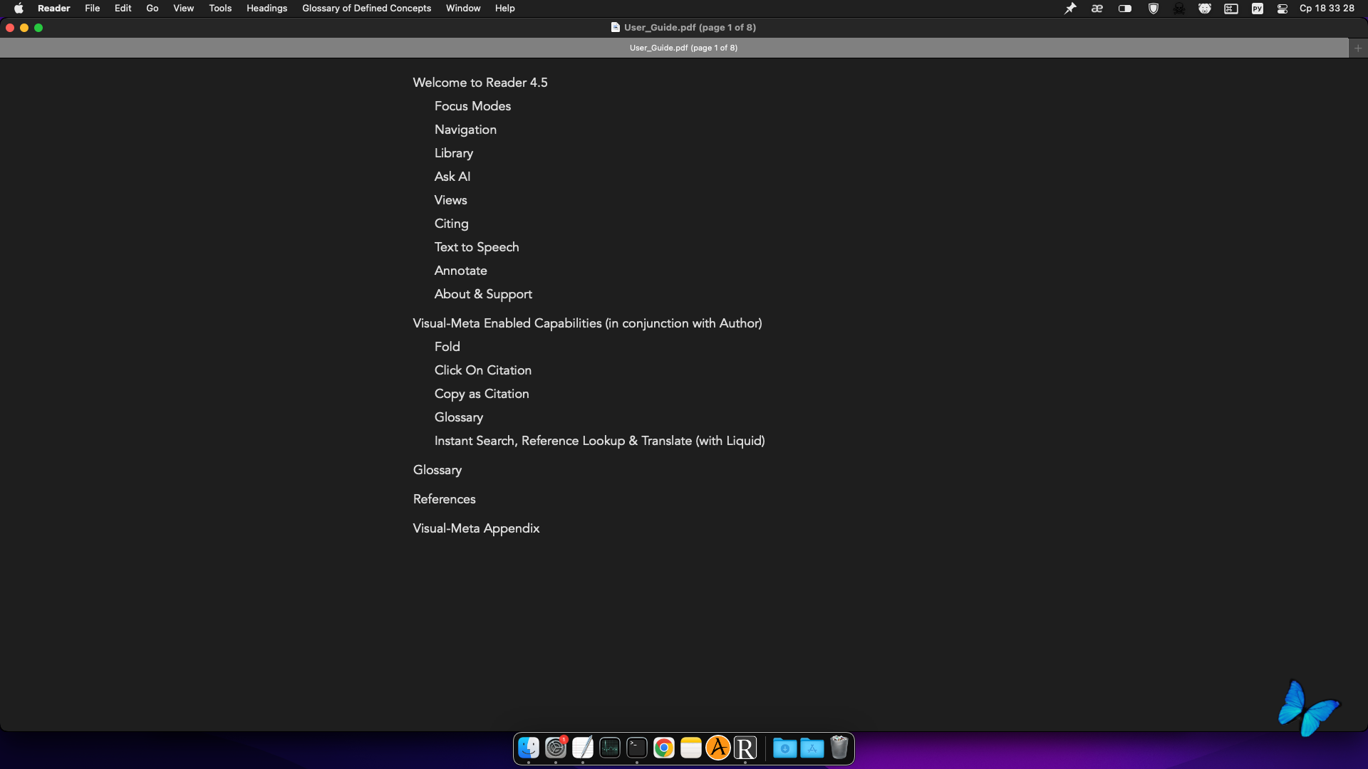
Task: Open the Tools menu
Action: pos(220,9)
